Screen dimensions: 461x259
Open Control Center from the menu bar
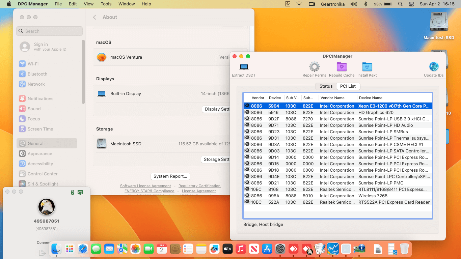(411, 4)
